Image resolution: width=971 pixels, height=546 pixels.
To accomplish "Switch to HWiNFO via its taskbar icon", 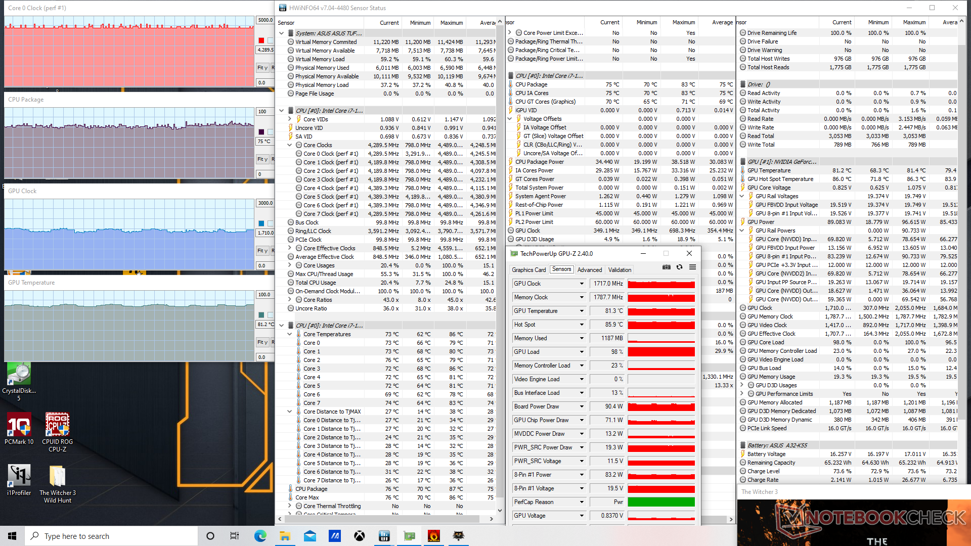I will (x=384, y=536).
